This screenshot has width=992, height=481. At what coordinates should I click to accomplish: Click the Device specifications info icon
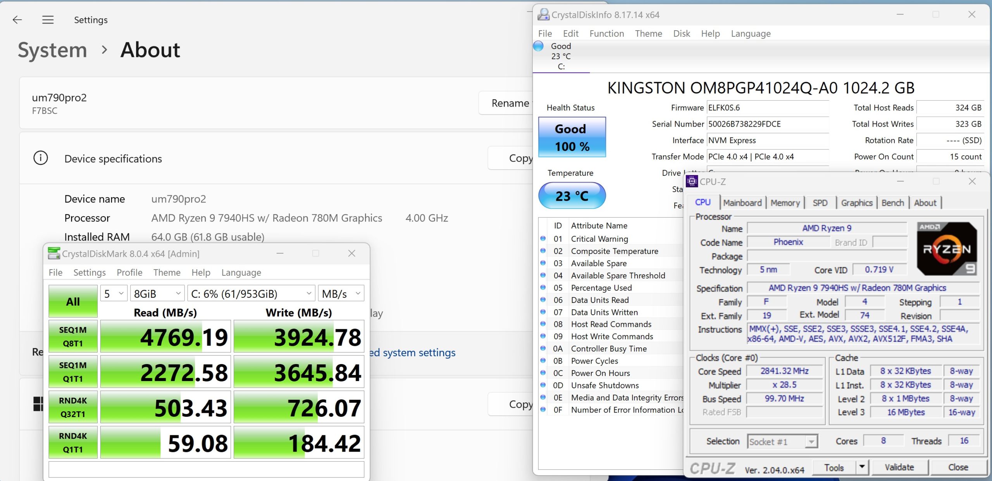click(41, 158)
